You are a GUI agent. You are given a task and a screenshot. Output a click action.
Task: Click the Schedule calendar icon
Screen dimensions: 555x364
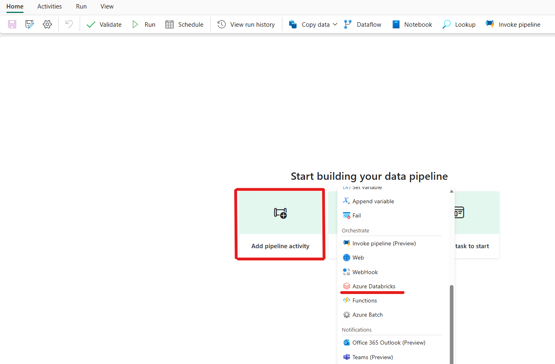(x=169, y=24)
